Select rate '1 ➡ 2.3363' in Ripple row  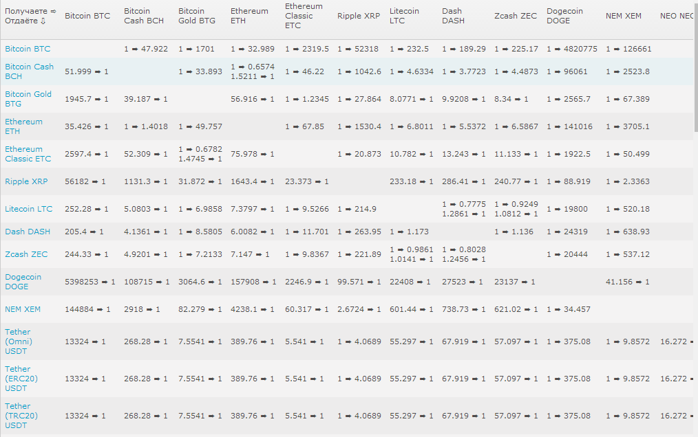coord(628,181)
